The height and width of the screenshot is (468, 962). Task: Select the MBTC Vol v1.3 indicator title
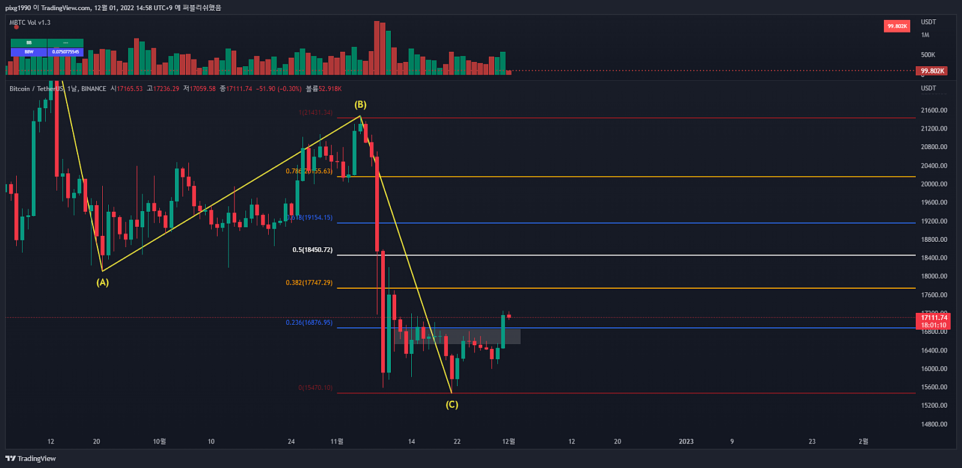tap(30, 22)
